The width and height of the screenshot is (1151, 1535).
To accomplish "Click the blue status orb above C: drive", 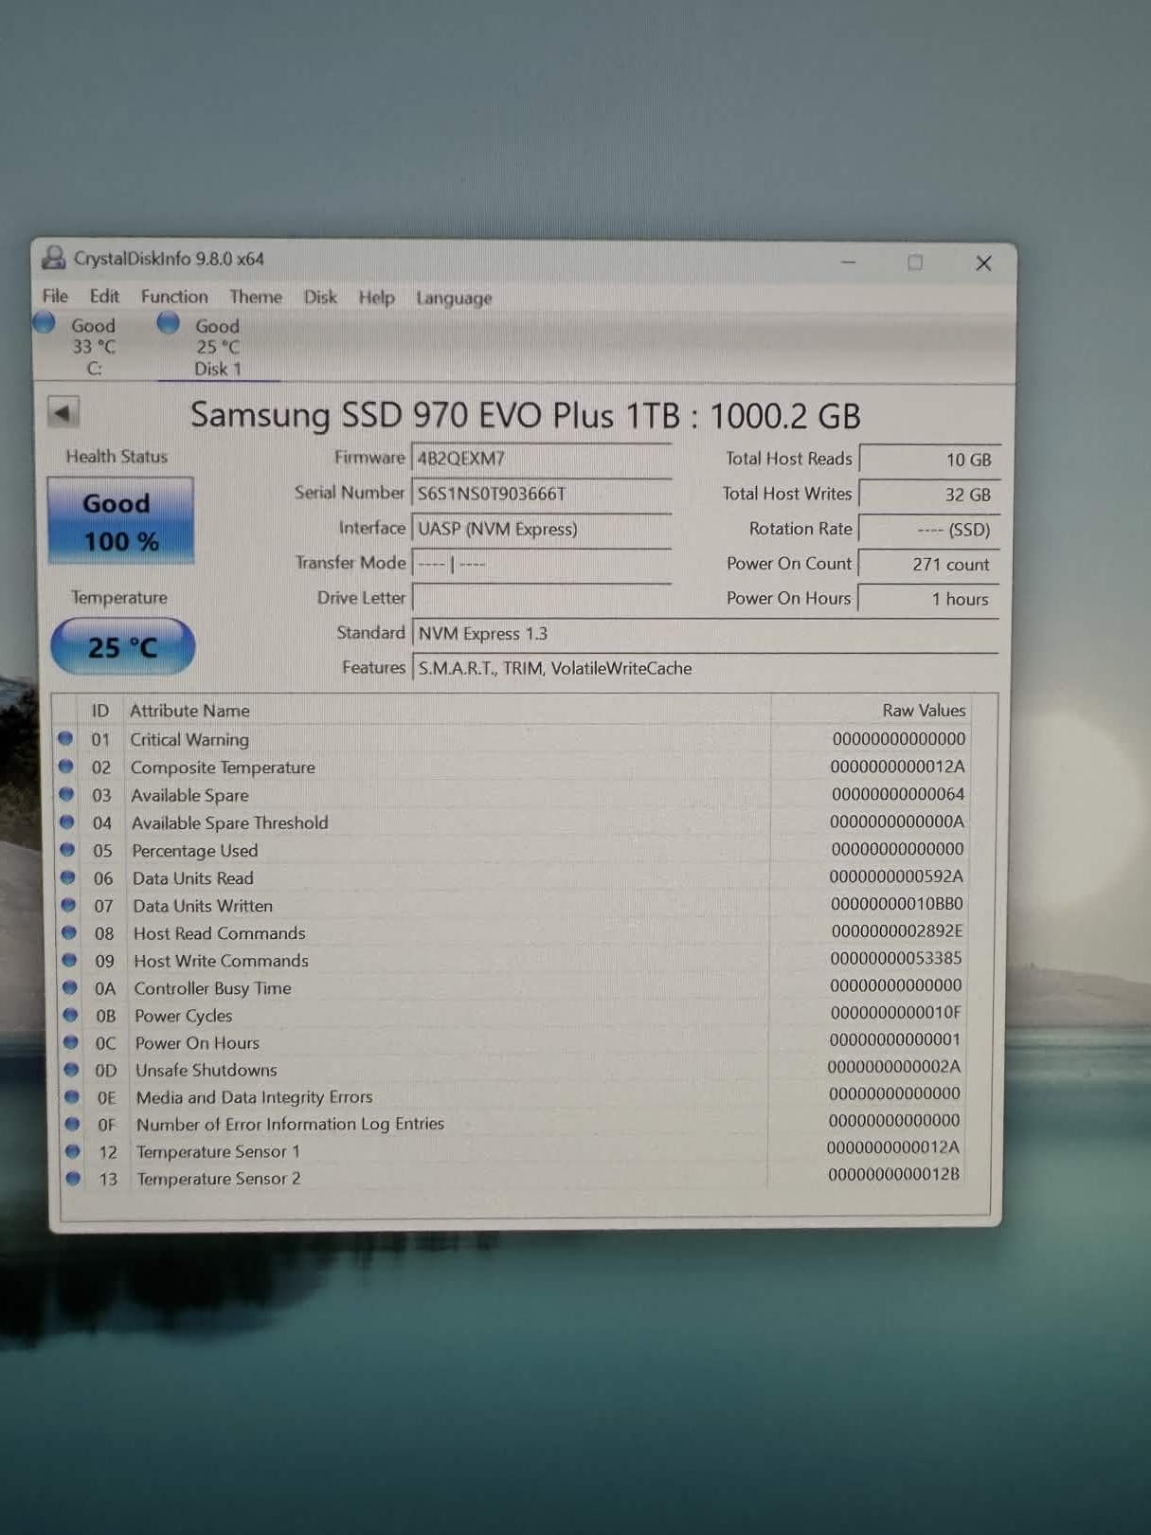I will [45, 322].
